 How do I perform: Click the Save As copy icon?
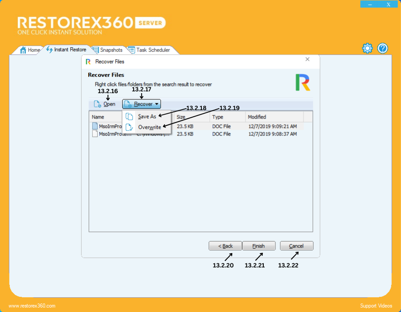pos(129,116)
